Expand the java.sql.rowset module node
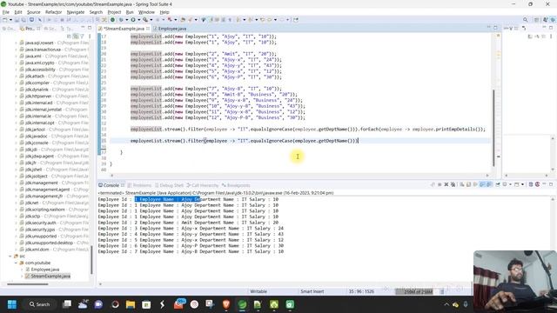The width and height of the screenshot is (557, 313). [16, 43]
